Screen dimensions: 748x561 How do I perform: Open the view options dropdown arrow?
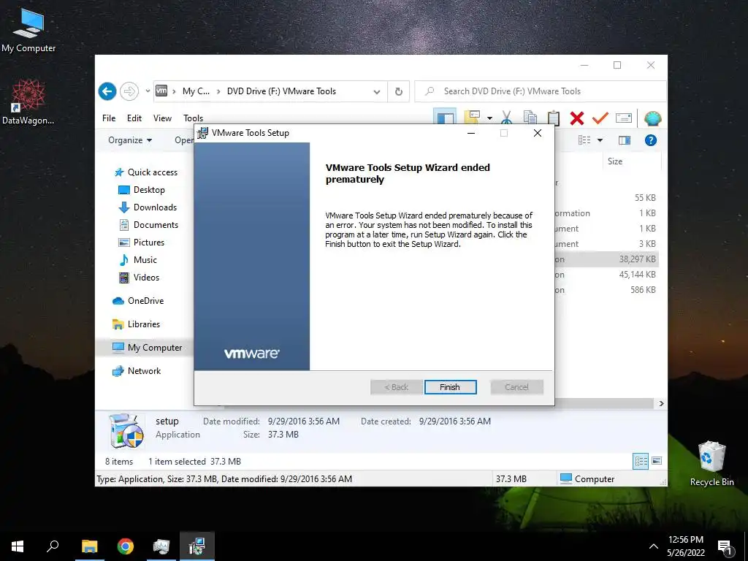click(600, 140)
